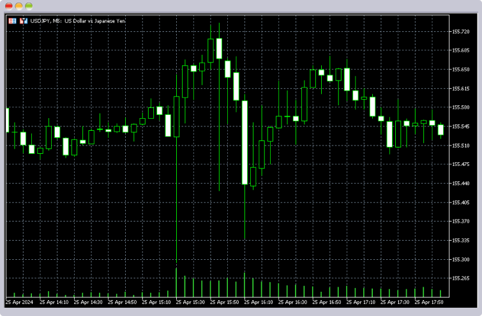Click the 25 Apr 14:10 time label
482x316 pixels.
coord(53,302)
